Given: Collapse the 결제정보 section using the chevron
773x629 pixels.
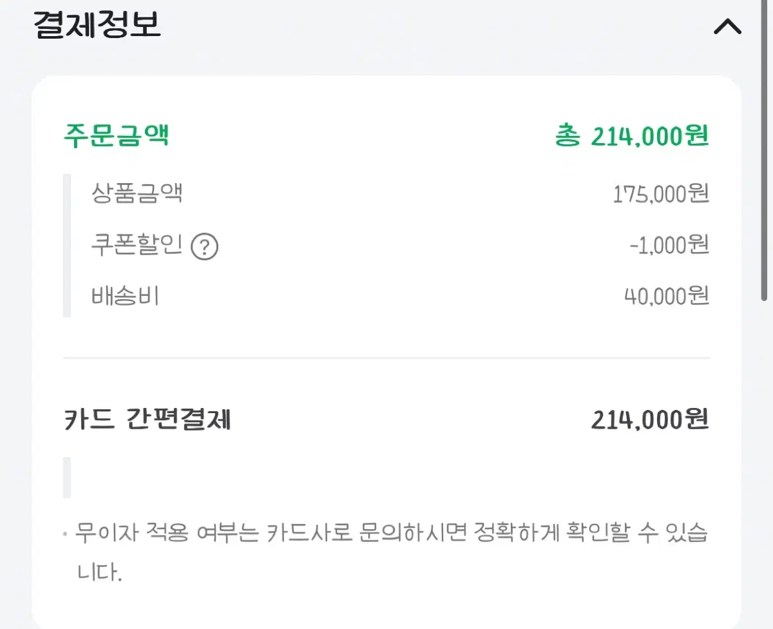Looking at the screenshot, I should 728,26.
